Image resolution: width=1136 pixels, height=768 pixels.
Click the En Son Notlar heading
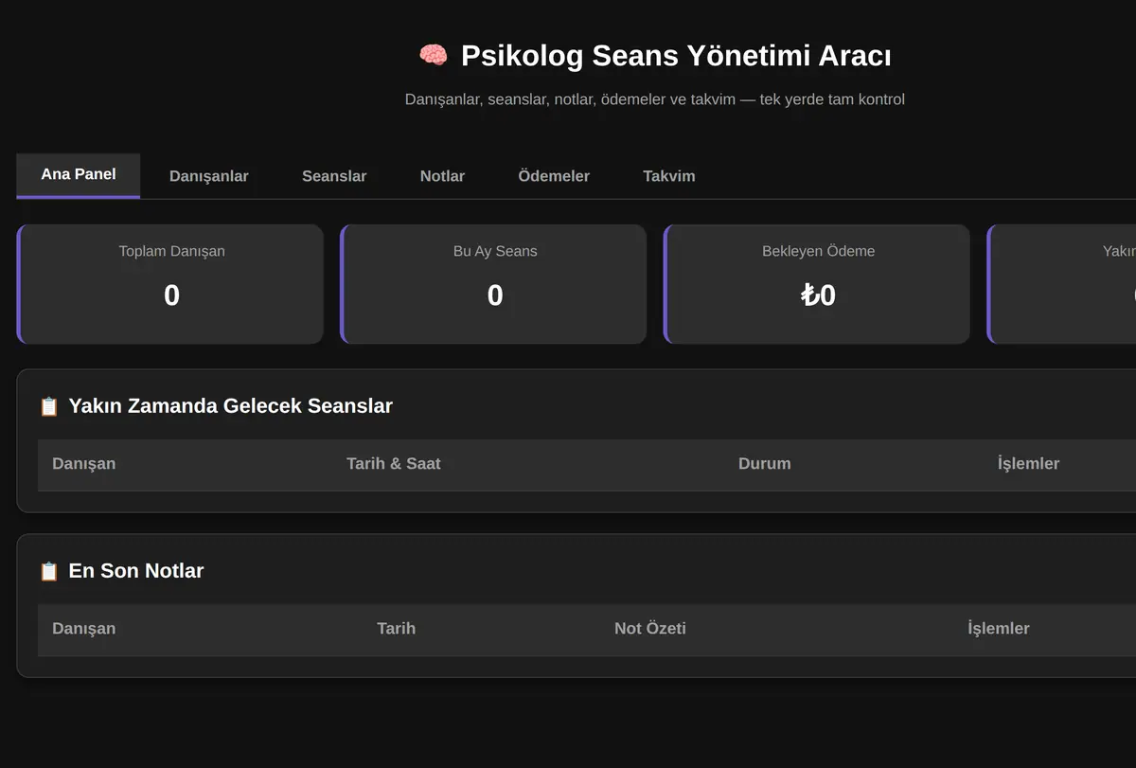(136, 571)
